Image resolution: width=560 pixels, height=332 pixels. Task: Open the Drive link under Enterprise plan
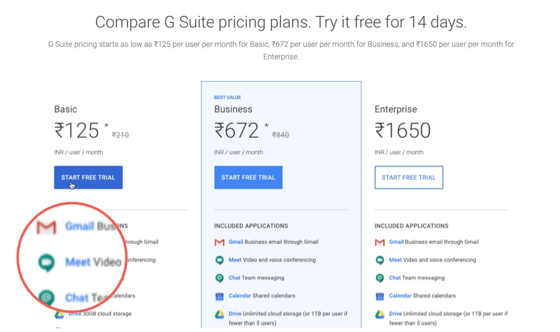tap(395, 314)
